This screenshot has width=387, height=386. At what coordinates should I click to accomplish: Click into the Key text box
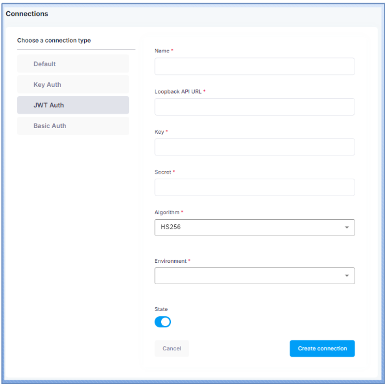[254, 147]
